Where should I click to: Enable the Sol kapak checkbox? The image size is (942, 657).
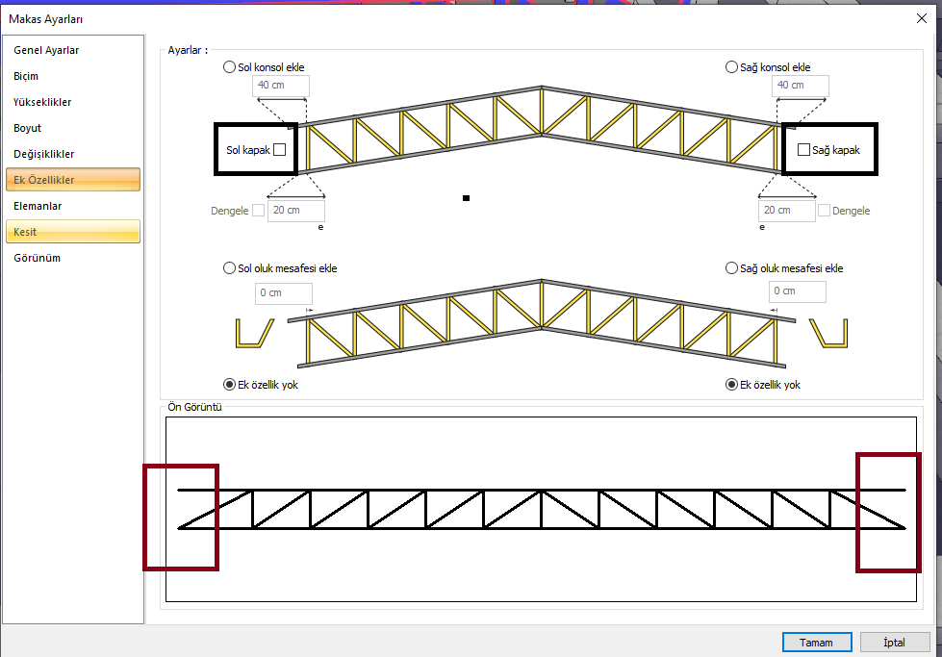coord(279,150)
